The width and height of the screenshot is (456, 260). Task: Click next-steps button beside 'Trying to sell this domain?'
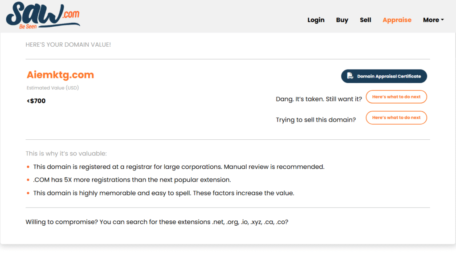(396, 118)
